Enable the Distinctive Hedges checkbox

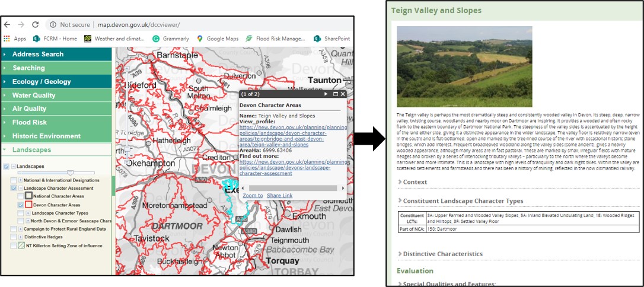14,237
